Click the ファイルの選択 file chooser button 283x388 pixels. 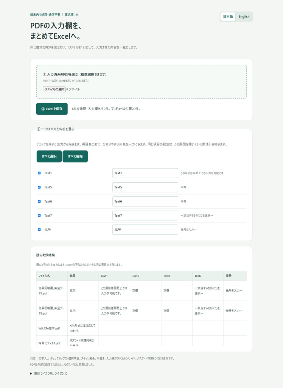[x=54, y=89]
